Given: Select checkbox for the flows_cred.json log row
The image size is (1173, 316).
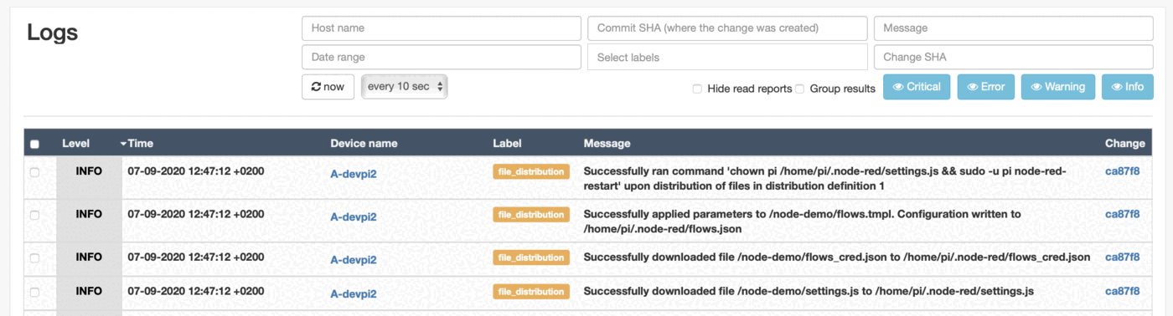Looking at the screenshot, I should pyautogui.click(x=34, y=258).
